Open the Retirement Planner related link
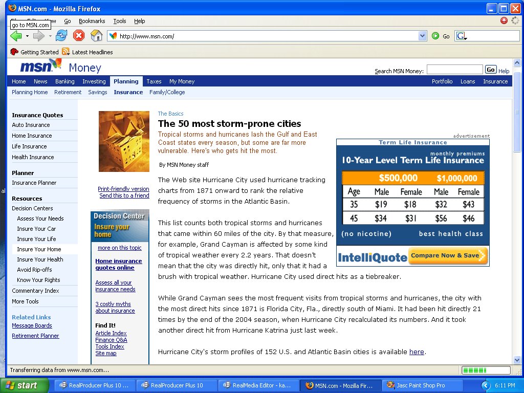 (35, 336)
